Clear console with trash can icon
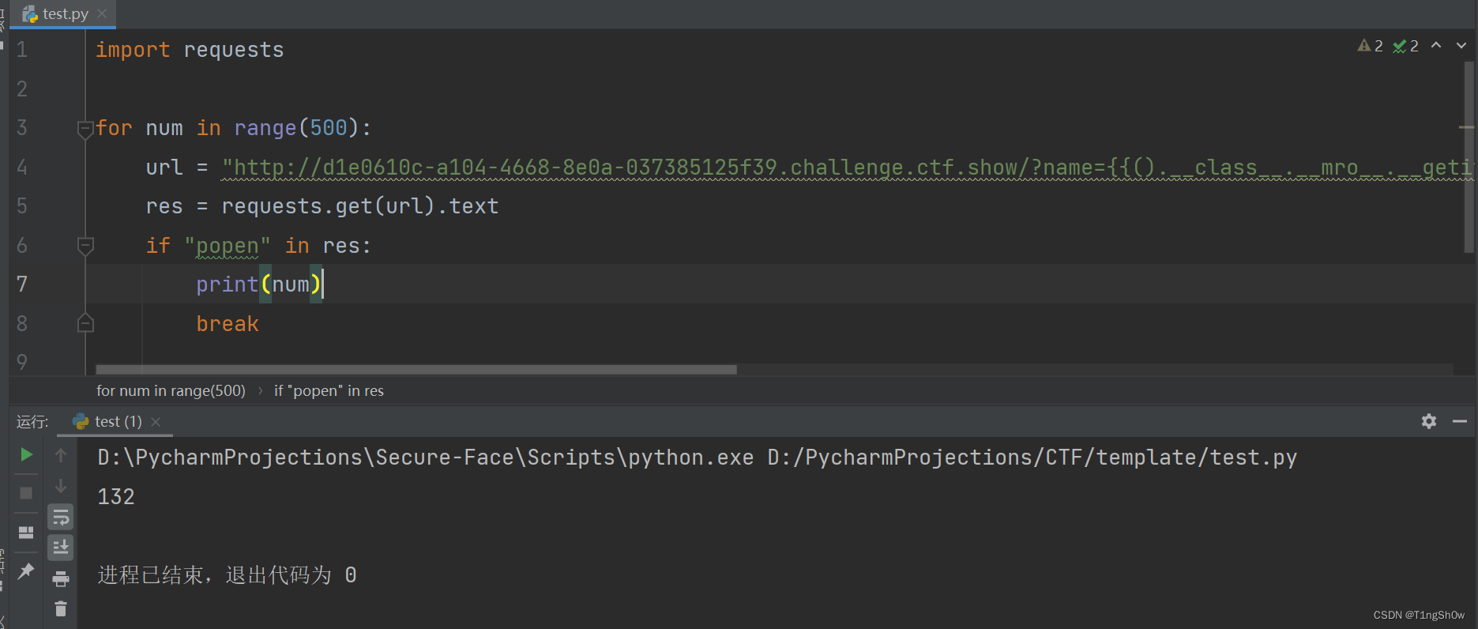Viewport: 1478px width, 629px height. [x=61, y=608]
